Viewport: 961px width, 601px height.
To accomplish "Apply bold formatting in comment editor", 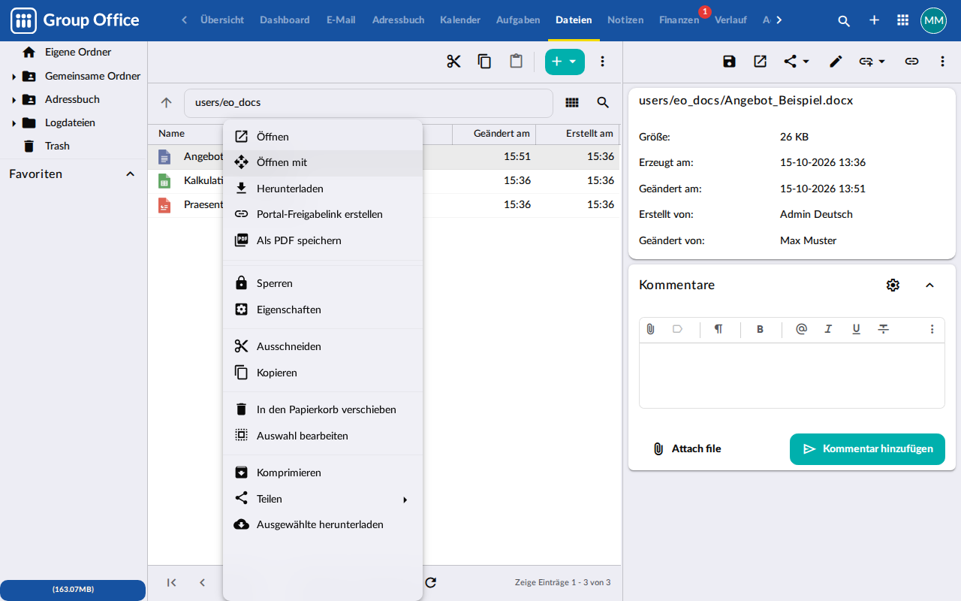I will click(x=760, y=329).
